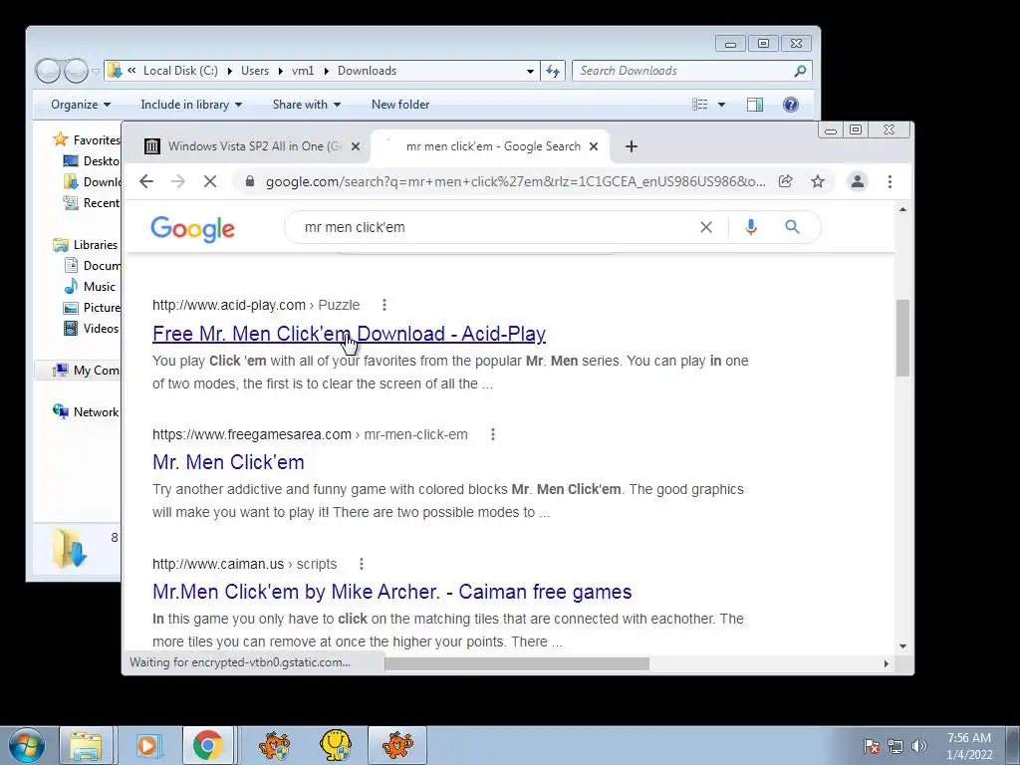
Task: Open options for caiman.us result
Action: click(x=361, y=564)
